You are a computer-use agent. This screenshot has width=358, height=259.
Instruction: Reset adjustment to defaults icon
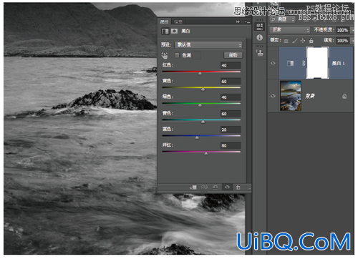216,187
